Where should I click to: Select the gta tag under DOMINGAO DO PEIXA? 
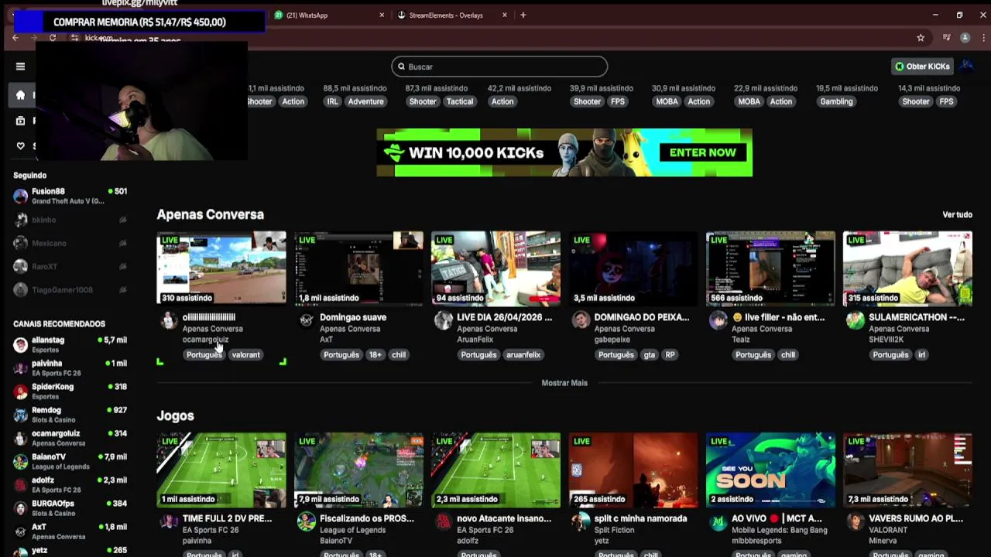[649, 355]
